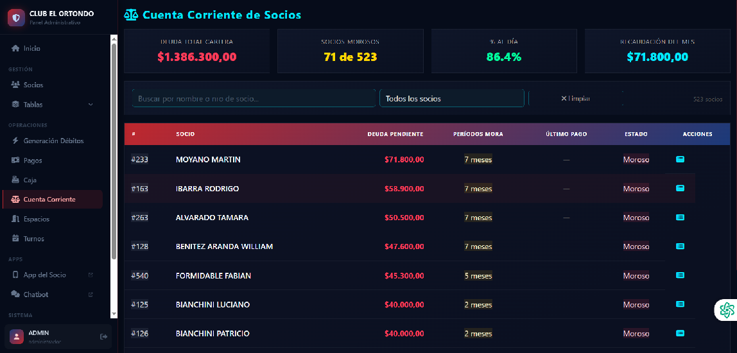Click the Inicio house icon
Screen dimensions: 737x353
(15, 48)
